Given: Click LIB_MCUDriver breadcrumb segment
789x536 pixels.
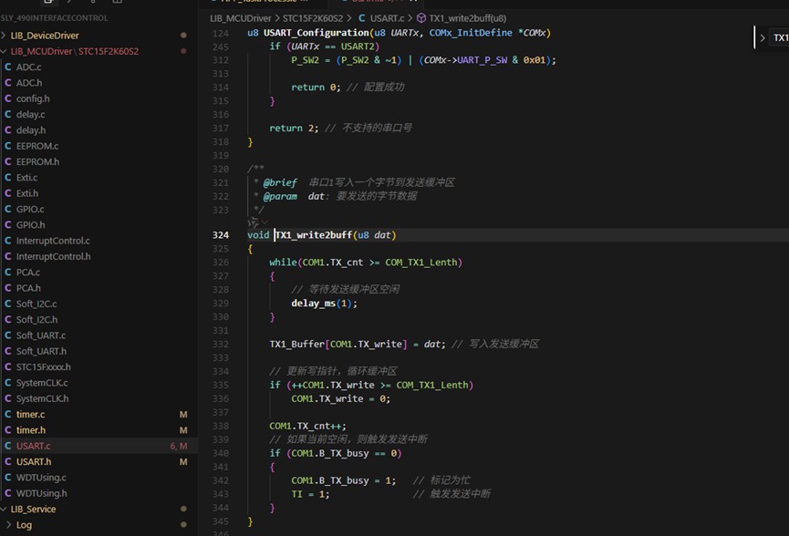Looking at the screenshot, I should tap(241, 18).
